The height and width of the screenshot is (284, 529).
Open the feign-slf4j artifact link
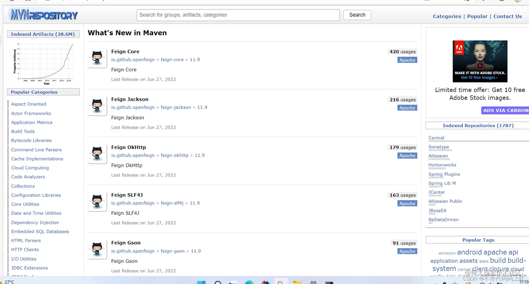pos(172,203)
